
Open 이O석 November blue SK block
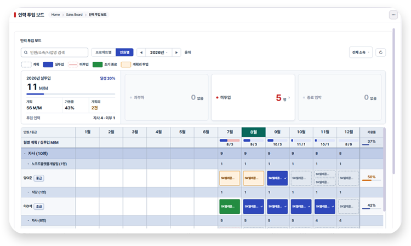pyautogui.click(x=325, y=206)
